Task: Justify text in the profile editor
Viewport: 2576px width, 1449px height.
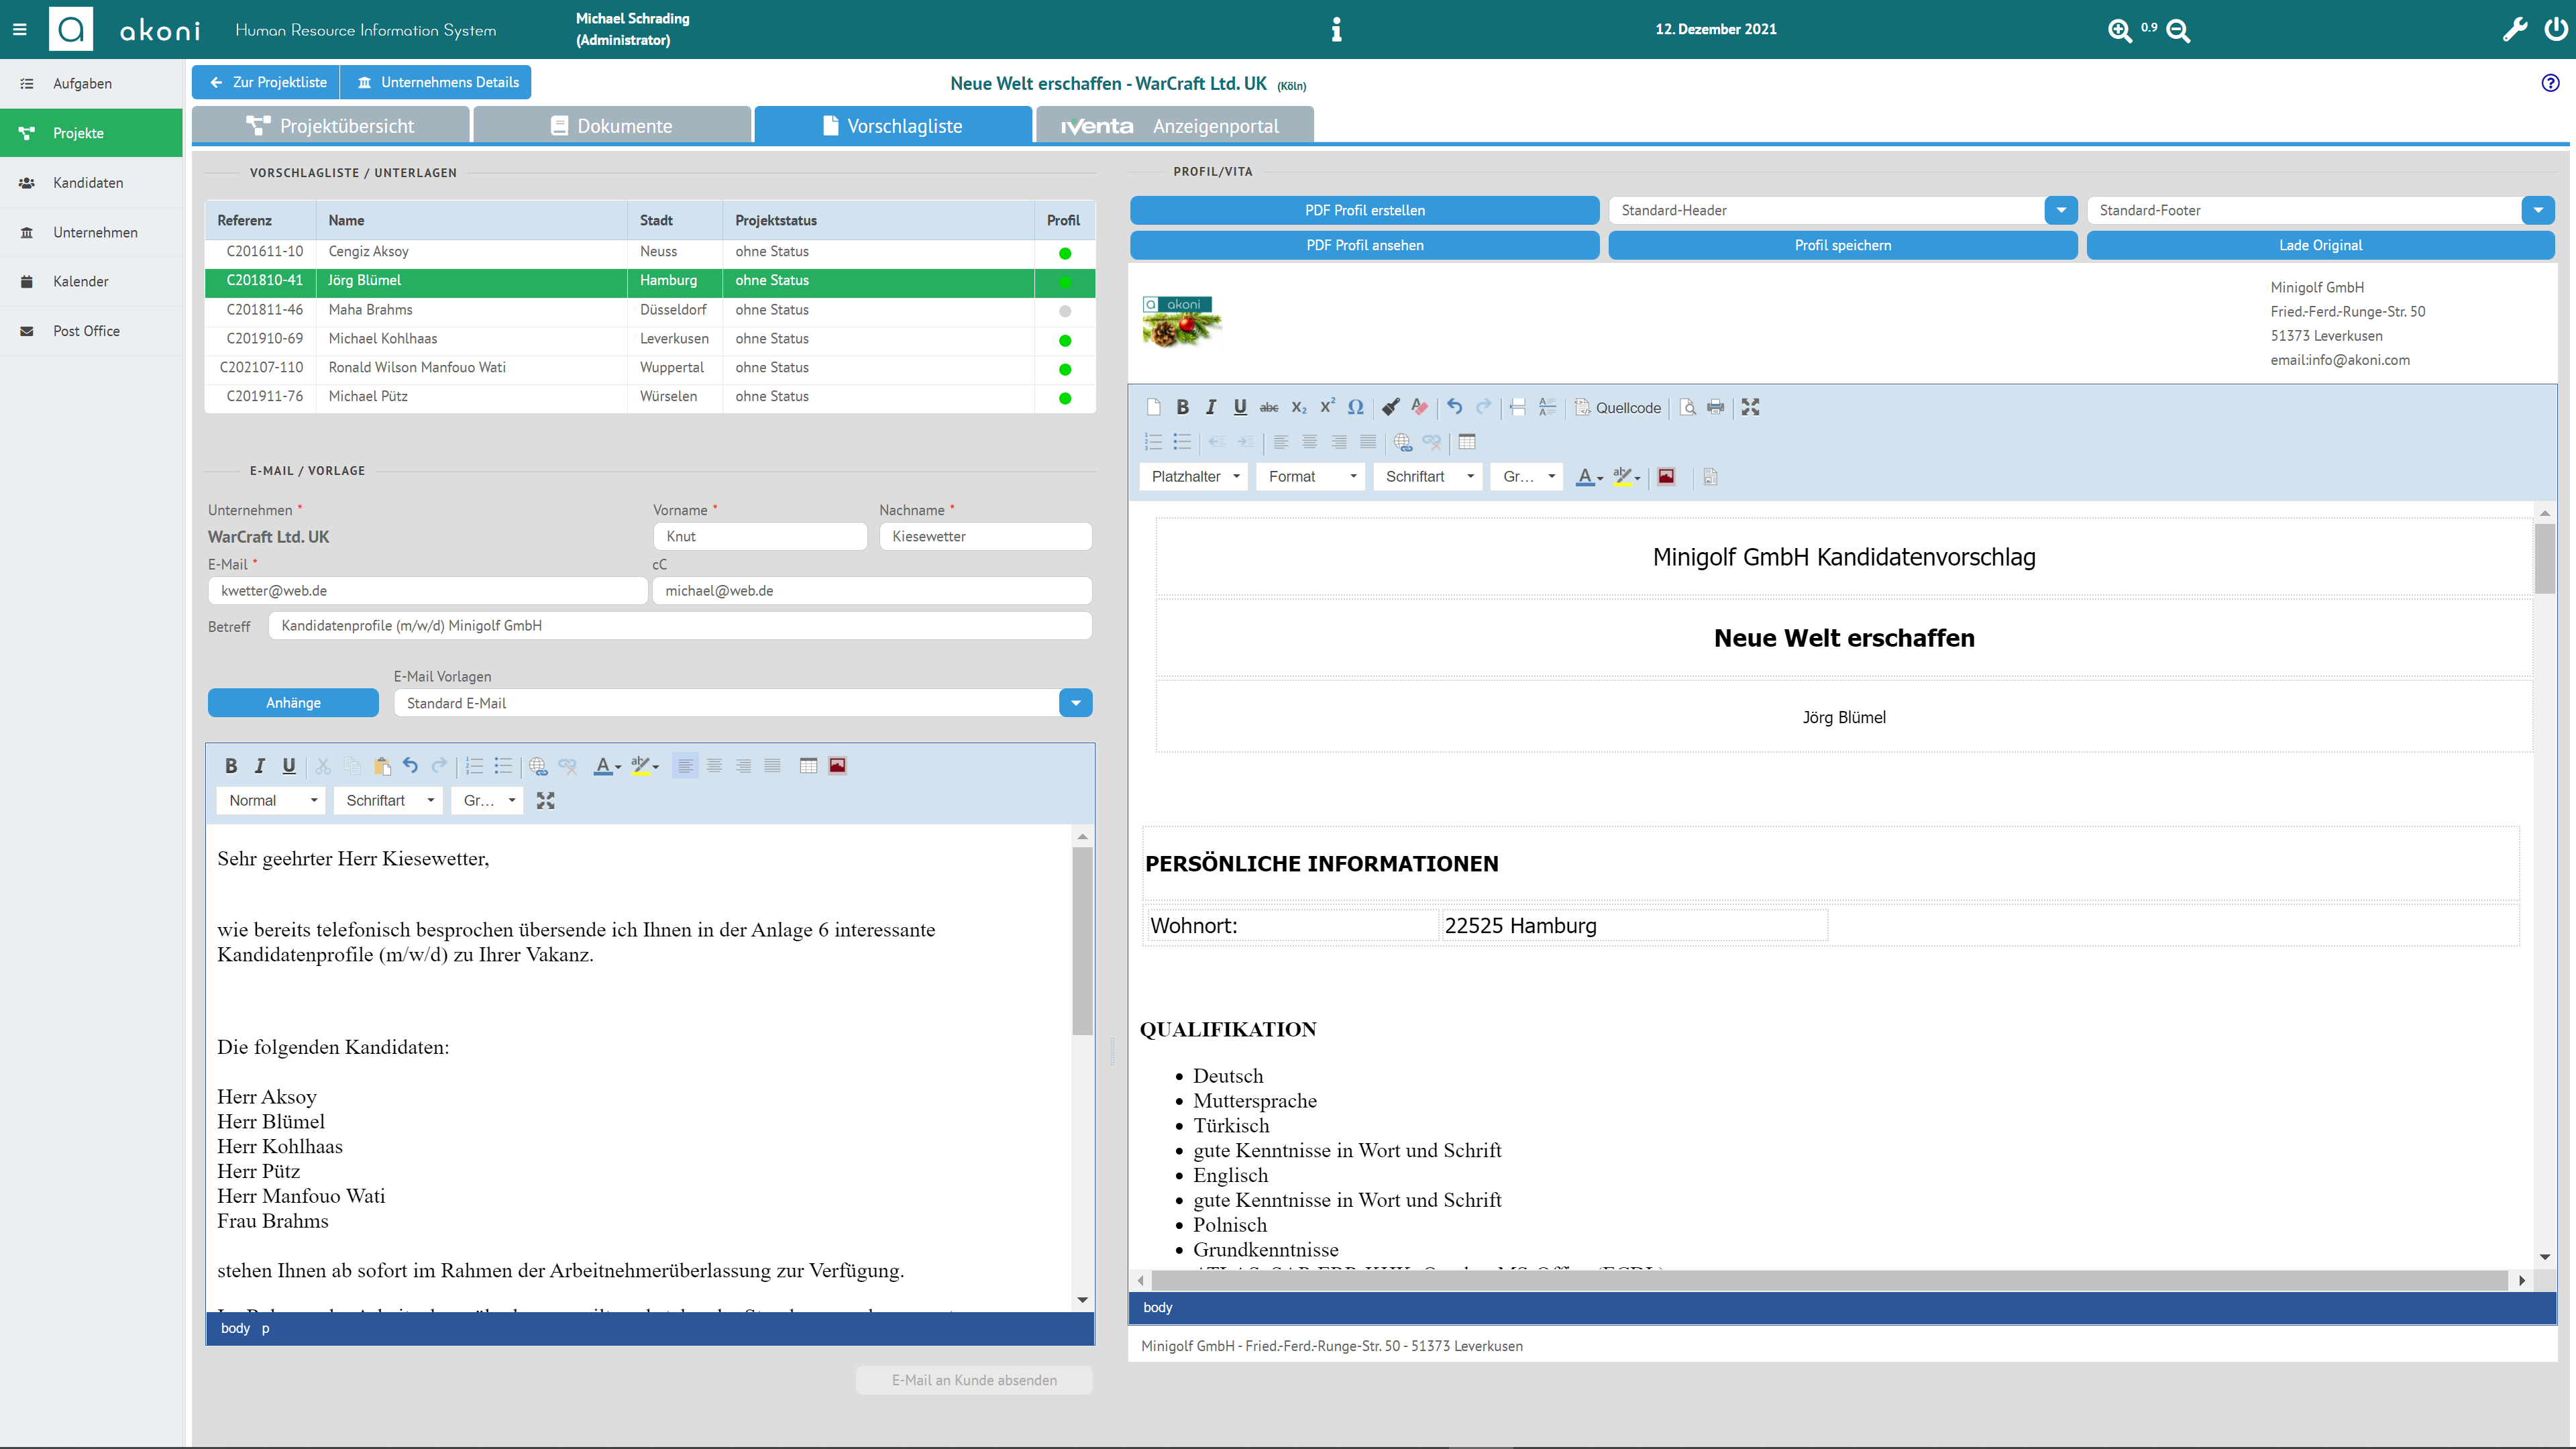Action: click(1367, 442)
